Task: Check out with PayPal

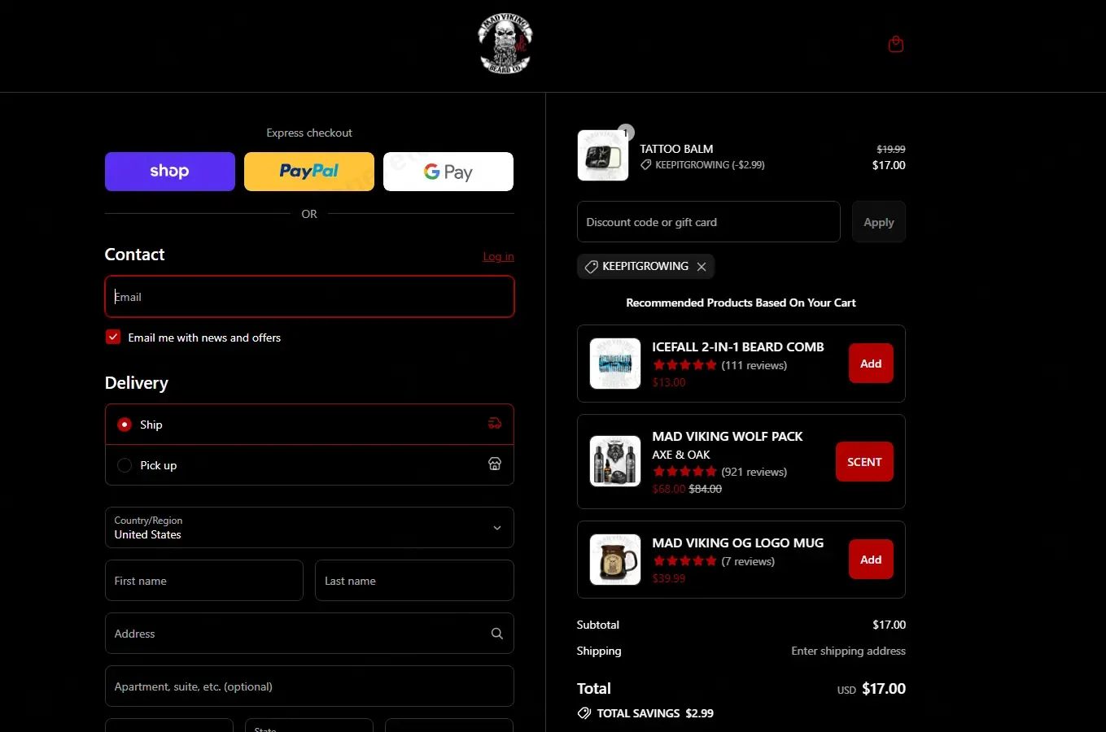Action: pyautogui.click(x=309, y=172)
